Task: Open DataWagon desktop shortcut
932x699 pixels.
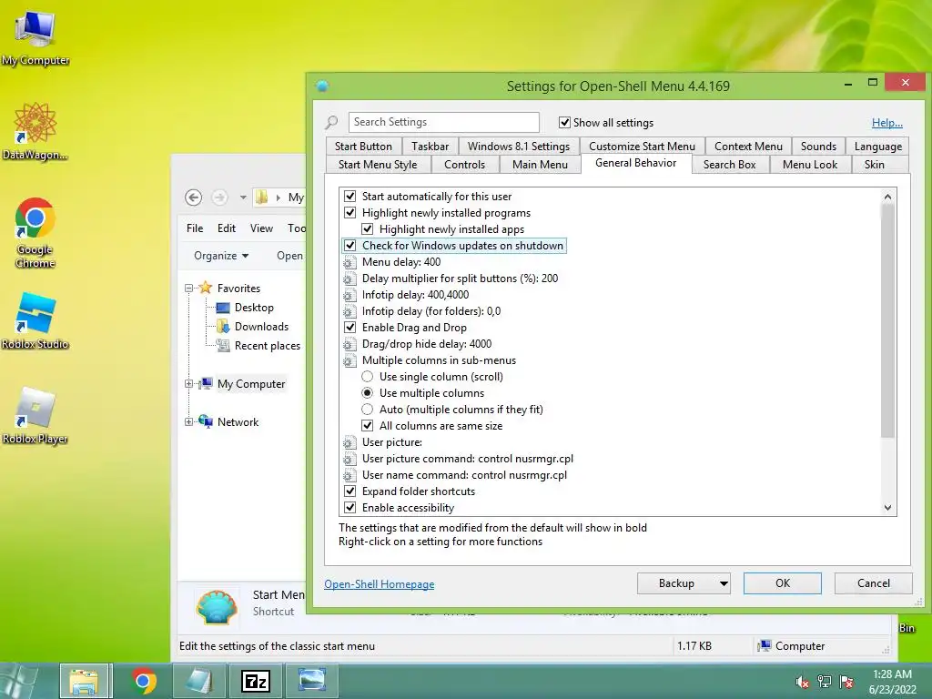Action: pos(35,131)
